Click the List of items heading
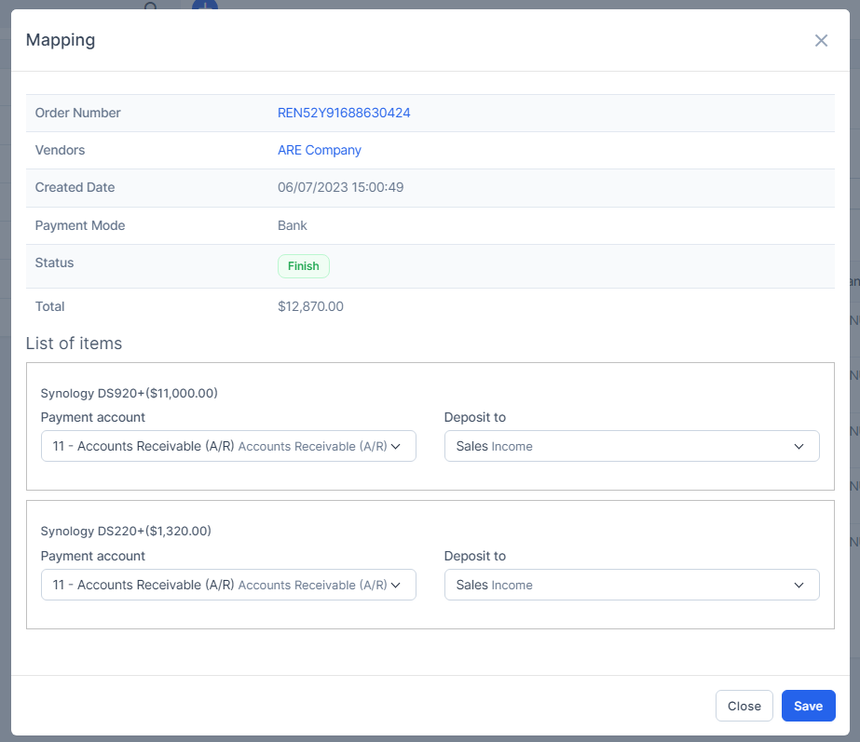Screen dimensions: 860x742 pos(74,344)
